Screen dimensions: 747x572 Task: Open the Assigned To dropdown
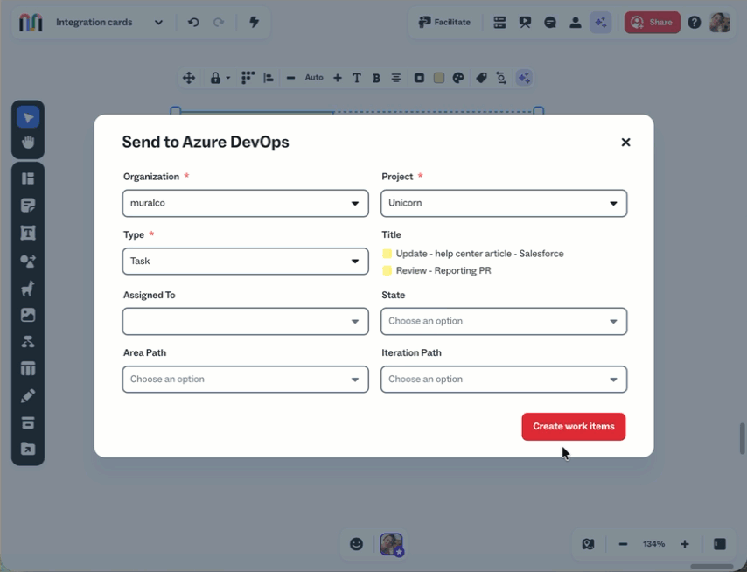(245, 322)
